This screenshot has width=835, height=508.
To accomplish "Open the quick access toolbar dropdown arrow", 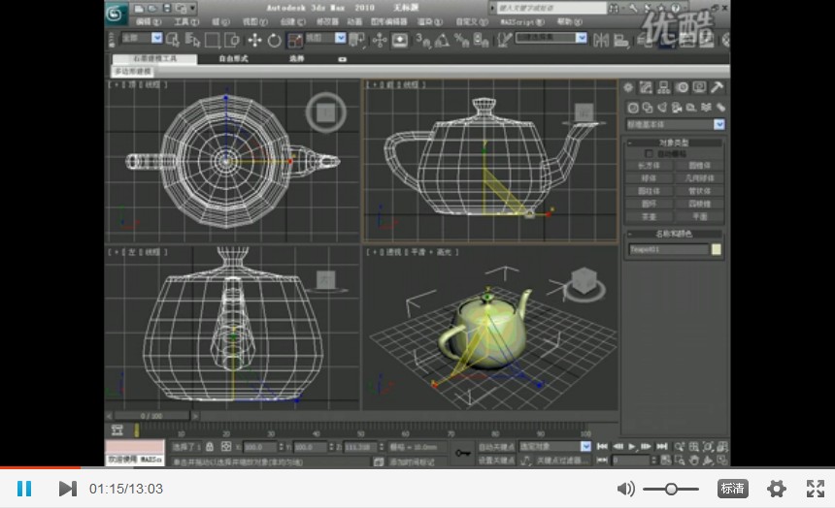I will coord(192,8).
